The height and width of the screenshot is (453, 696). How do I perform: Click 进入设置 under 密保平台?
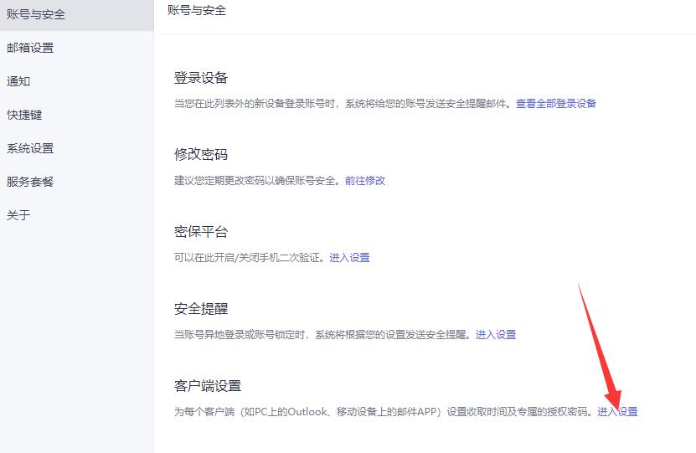349,257
